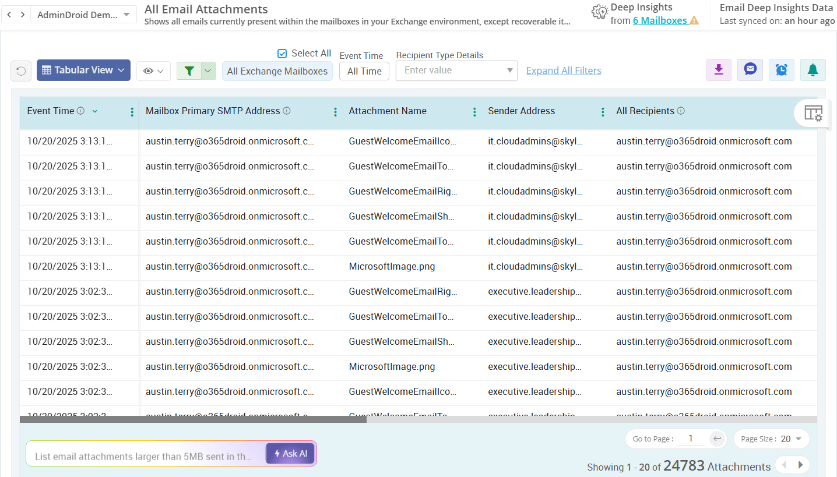Open the Tabular View dropdown

(83, 69)
